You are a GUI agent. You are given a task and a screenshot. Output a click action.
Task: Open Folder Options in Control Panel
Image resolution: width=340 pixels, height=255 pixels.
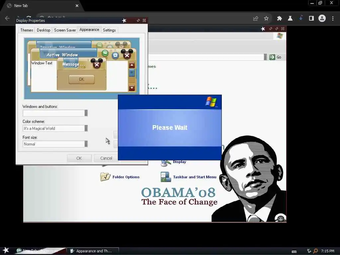(x=126, y=177)
